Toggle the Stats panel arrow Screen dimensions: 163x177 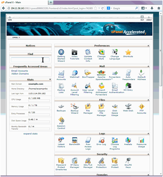(x=50, y=80)
